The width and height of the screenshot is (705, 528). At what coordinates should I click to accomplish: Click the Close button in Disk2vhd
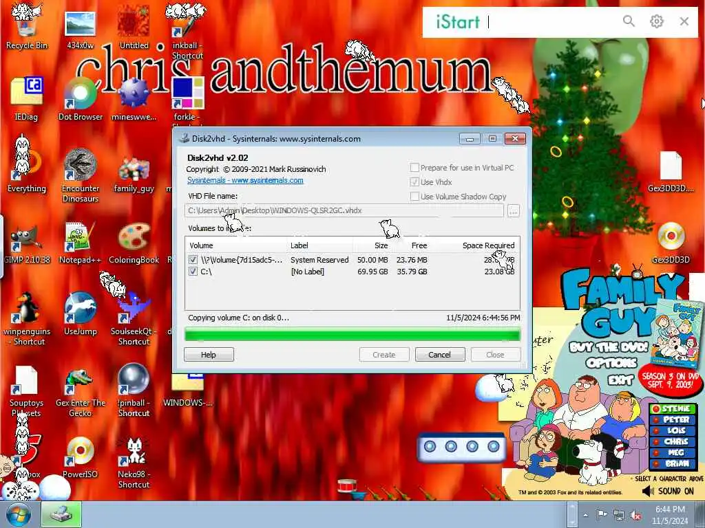coord(496,354)
